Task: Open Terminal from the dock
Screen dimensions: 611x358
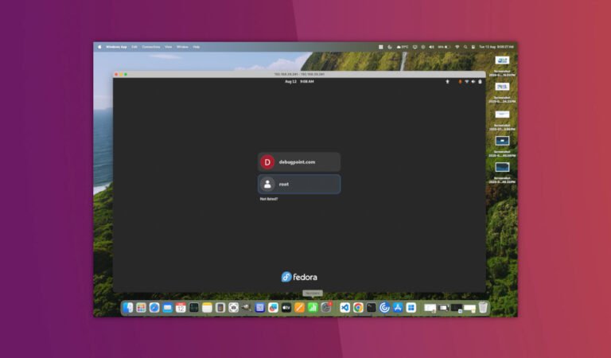Action: [x=372, y=307]
